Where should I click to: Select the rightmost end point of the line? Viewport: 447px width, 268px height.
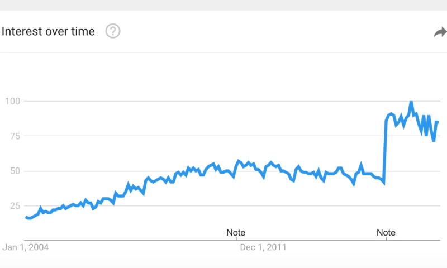[438, 122]
